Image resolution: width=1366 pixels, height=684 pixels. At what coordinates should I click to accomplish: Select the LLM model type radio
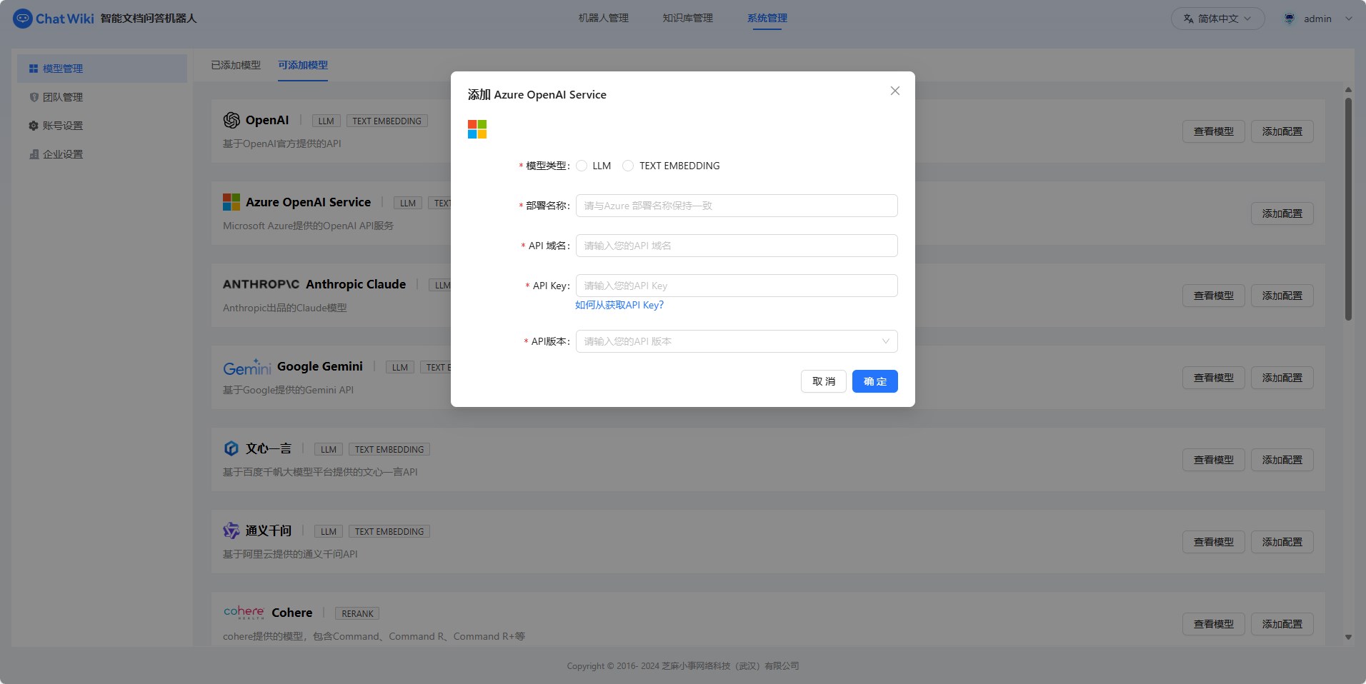(582, 166)
